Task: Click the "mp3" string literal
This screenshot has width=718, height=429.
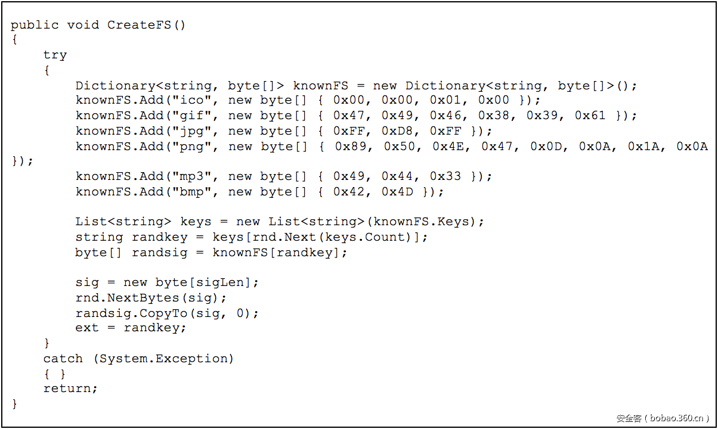Action: [x=188, y=176]
